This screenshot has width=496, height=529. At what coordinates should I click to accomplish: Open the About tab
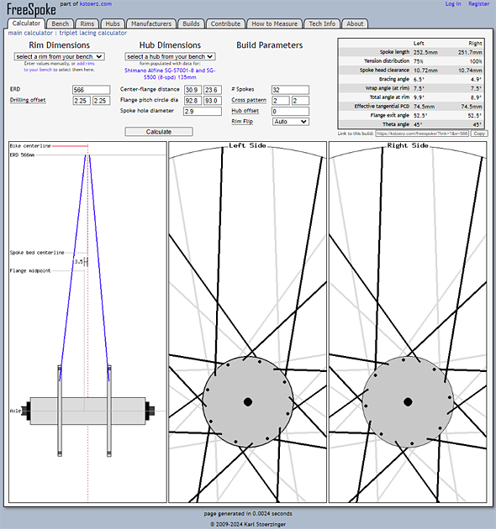[355, 24]
